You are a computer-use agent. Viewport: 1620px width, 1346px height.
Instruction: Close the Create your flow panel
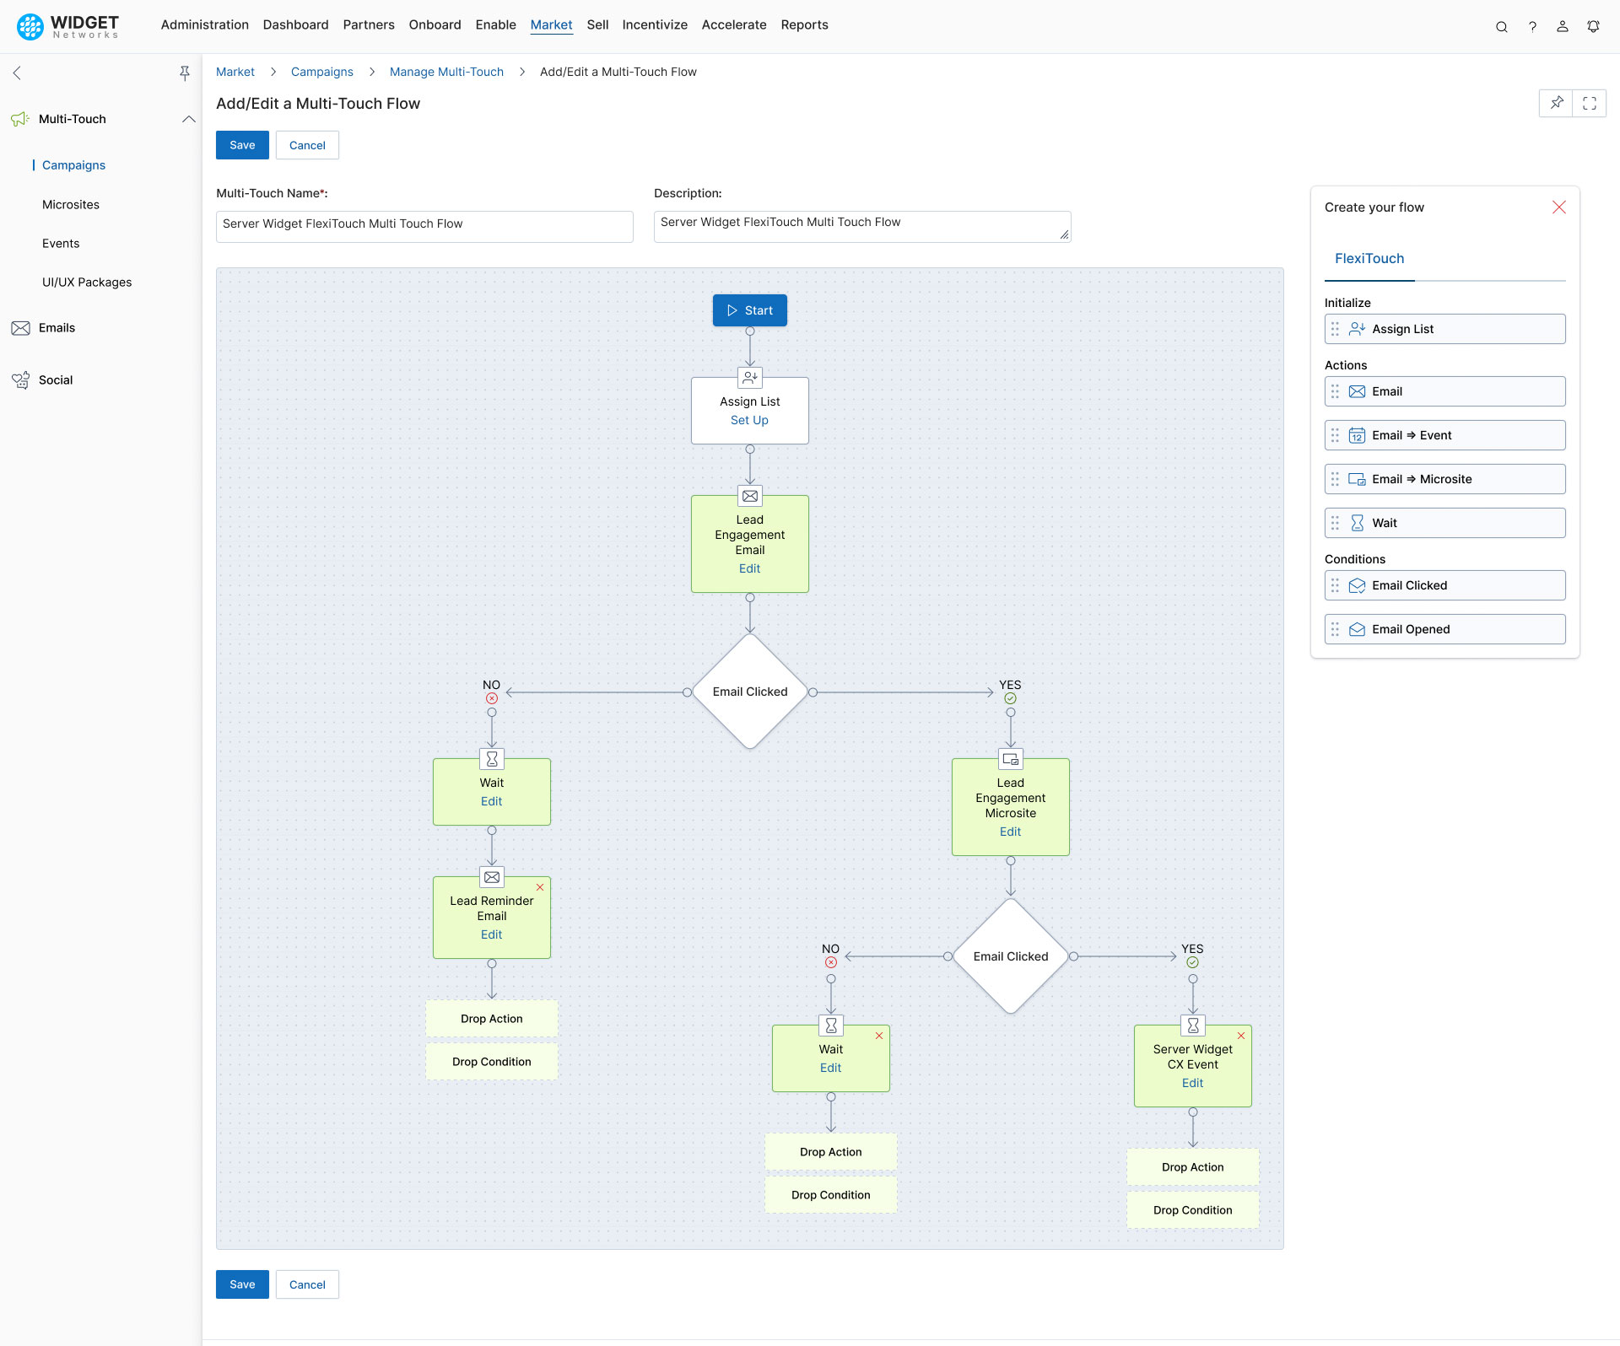coord(1558,207)
